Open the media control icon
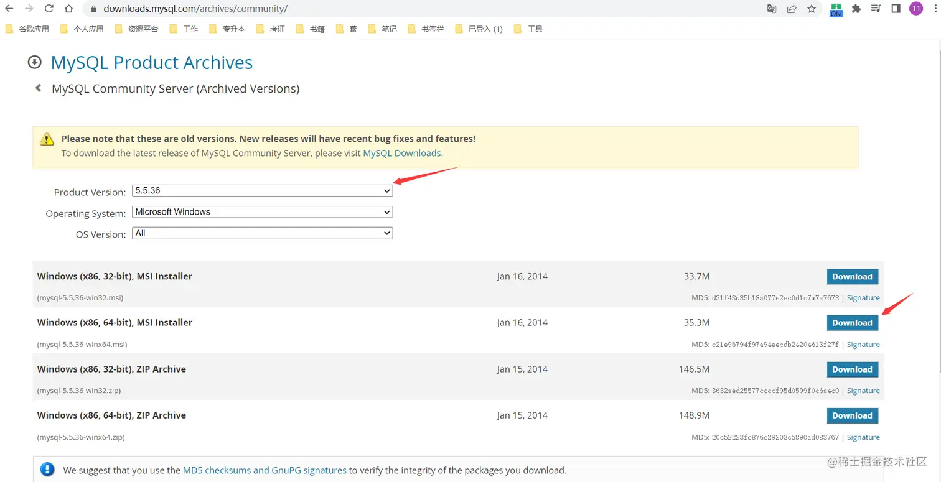 click(x=876, y=9)
